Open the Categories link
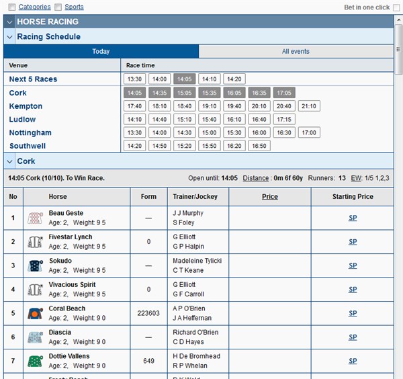 click(35, 7)
